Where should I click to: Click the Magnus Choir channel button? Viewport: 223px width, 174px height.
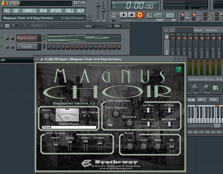click(27, 38)
